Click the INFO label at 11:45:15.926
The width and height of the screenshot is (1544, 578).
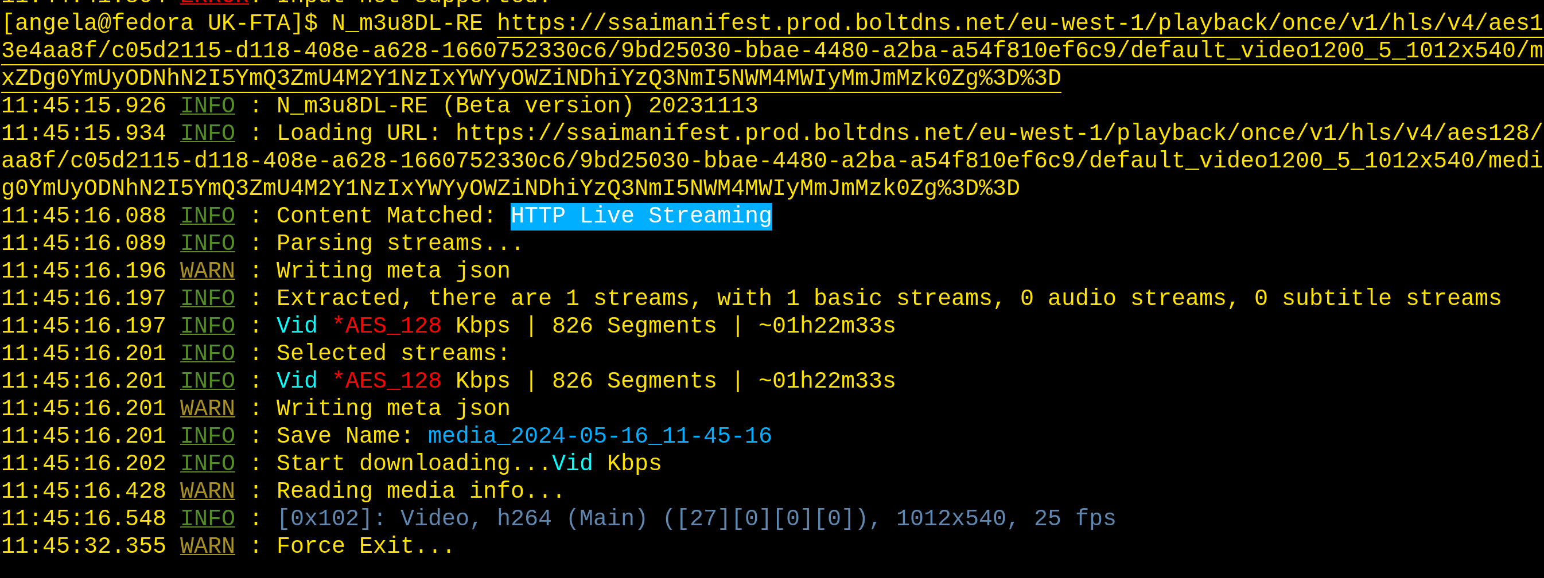coord(207,106)
